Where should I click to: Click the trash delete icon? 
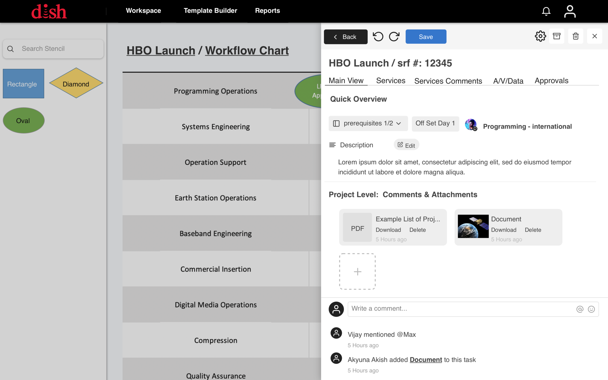pyautogui.click(x=575, y=36)
